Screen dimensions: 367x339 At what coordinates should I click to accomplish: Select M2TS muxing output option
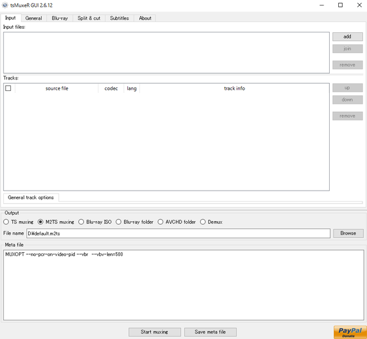[x=56, y=222]
